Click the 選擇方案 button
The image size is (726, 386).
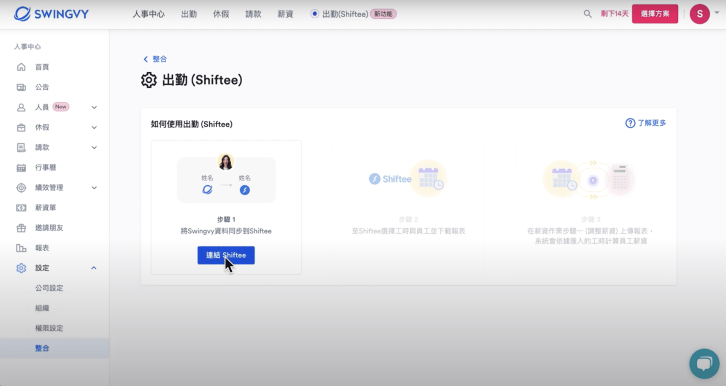click(655, 14)
